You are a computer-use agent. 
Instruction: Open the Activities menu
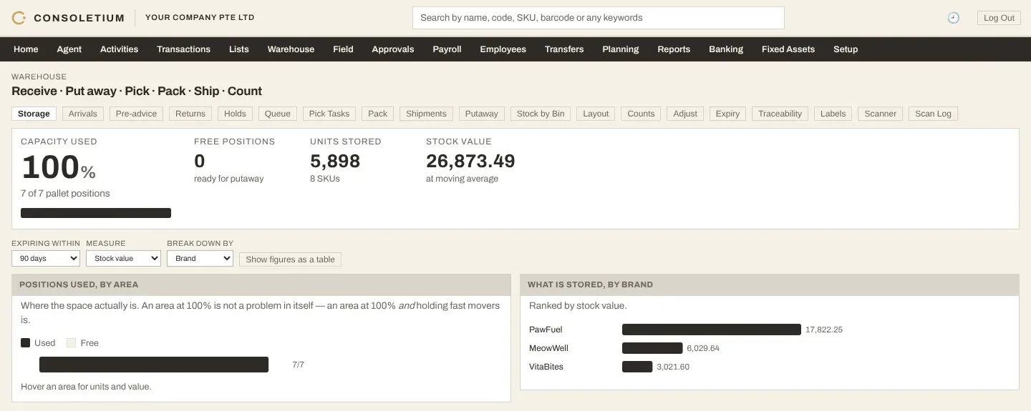point(119,49)
